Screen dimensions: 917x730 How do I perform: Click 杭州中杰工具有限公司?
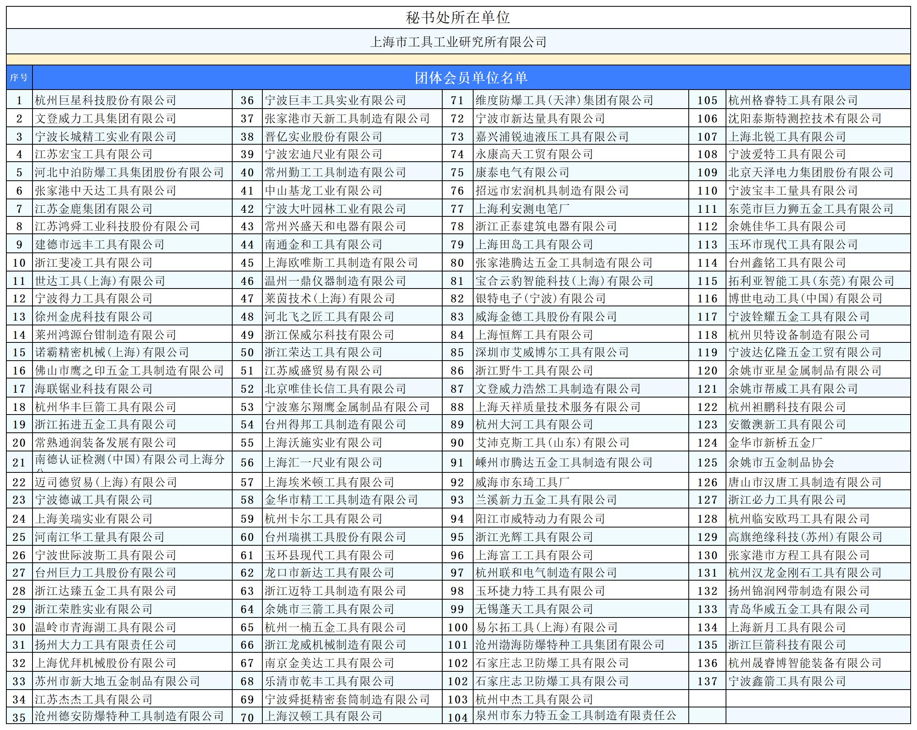tap(534, 699)
